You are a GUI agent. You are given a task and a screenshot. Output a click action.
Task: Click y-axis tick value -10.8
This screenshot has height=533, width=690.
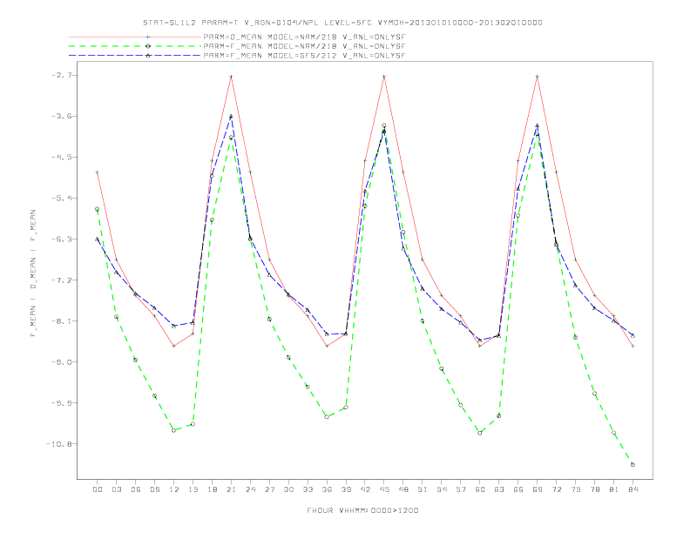(x=59, y=443)
